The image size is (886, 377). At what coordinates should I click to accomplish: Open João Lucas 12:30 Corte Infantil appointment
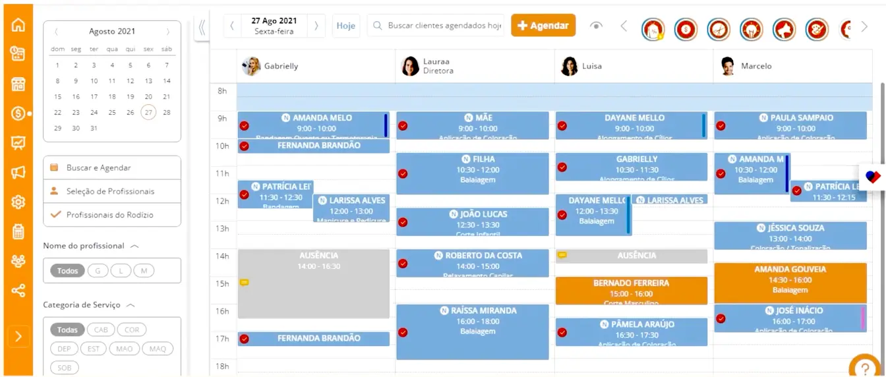473,222
